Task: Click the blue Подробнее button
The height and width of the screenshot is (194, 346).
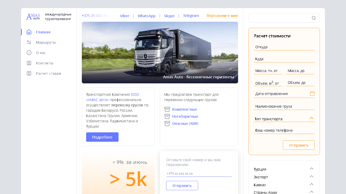Action: [102, 137]
